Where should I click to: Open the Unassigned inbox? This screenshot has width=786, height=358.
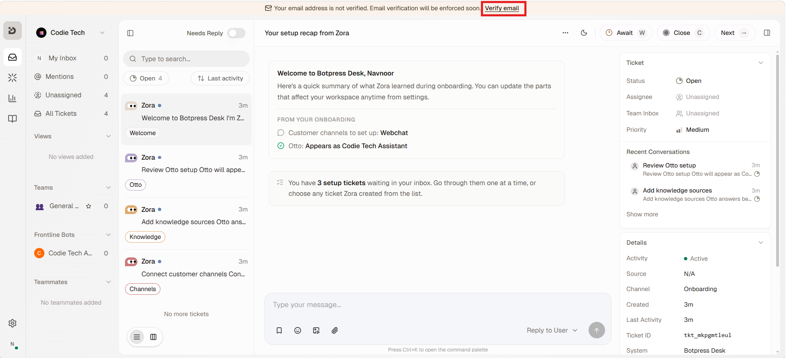click(x=72, y=95)
